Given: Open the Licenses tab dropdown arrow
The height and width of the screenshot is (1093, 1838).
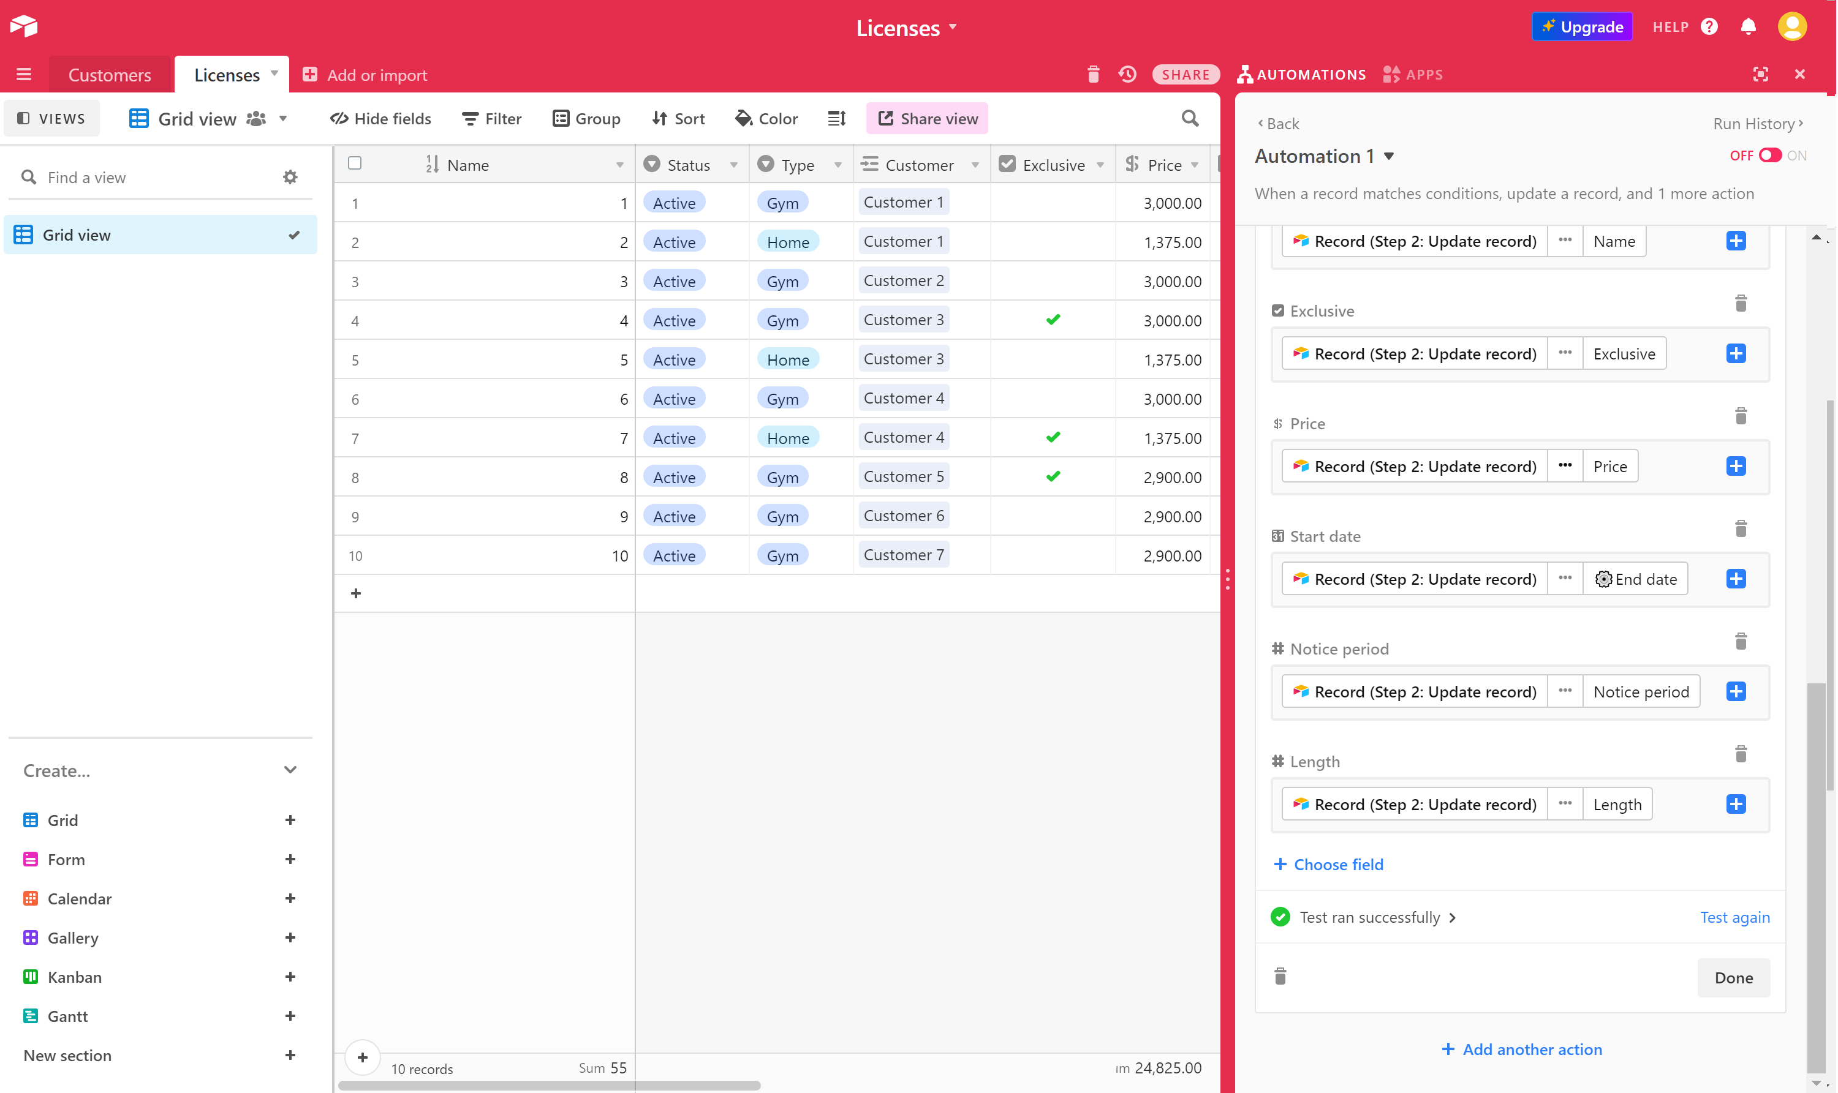Looking at the screenshot, I should click(274, 73).
